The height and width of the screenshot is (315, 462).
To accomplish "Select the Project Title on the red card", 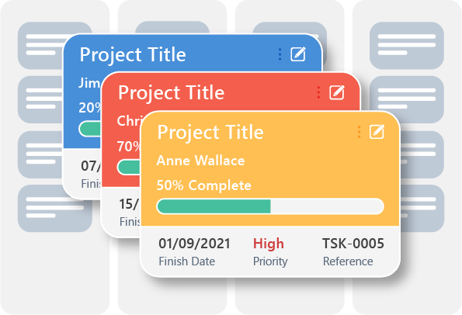I will click(x=171, y=93).
